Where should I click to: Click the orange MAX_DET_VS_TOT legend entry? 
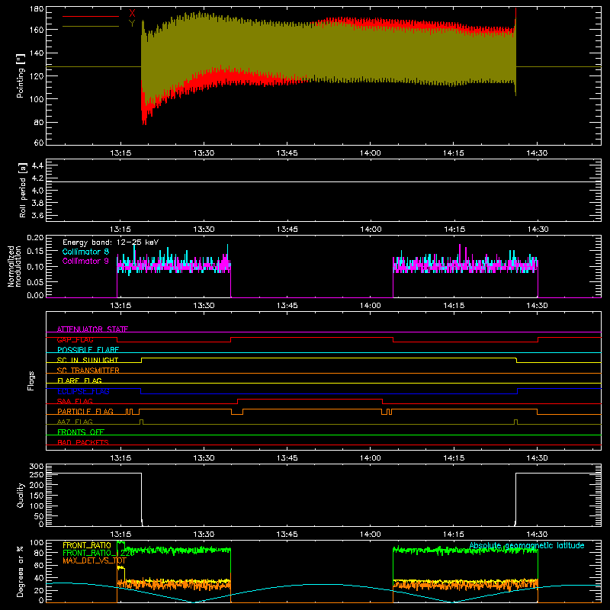click(x=95, y=561)
